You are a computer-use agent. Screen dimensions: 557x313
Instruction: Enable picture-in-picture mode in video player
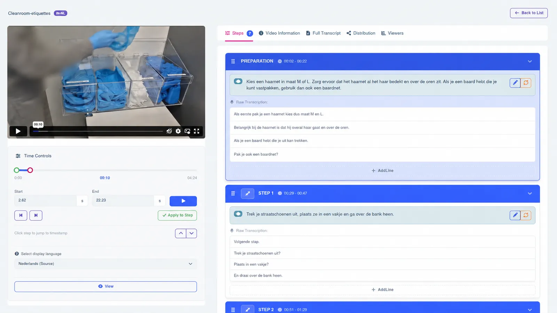tap(187, 131)
